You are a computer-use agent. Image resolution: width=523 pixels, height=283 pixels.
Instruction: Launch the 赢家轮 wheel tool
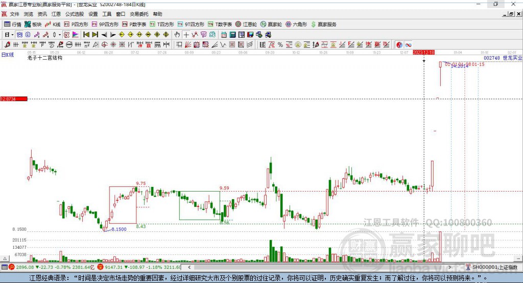tap(271, 25)
